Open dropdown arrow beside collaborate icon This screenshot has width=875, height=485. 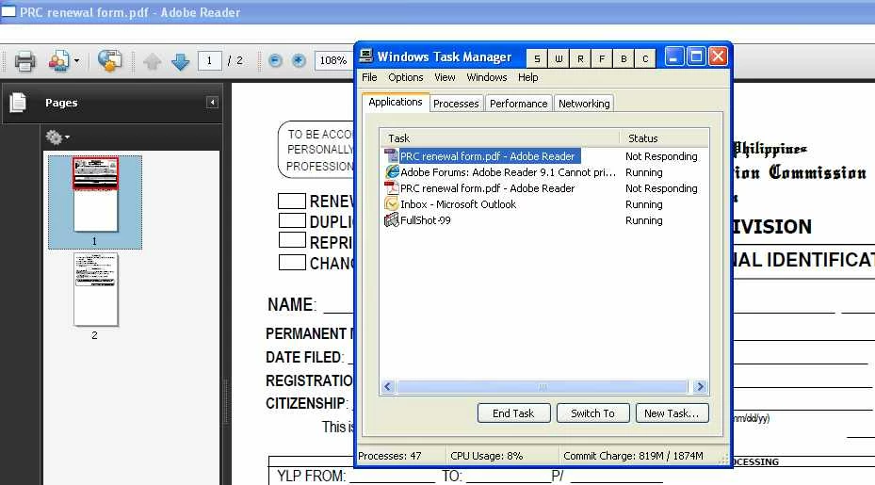point(77,61)
